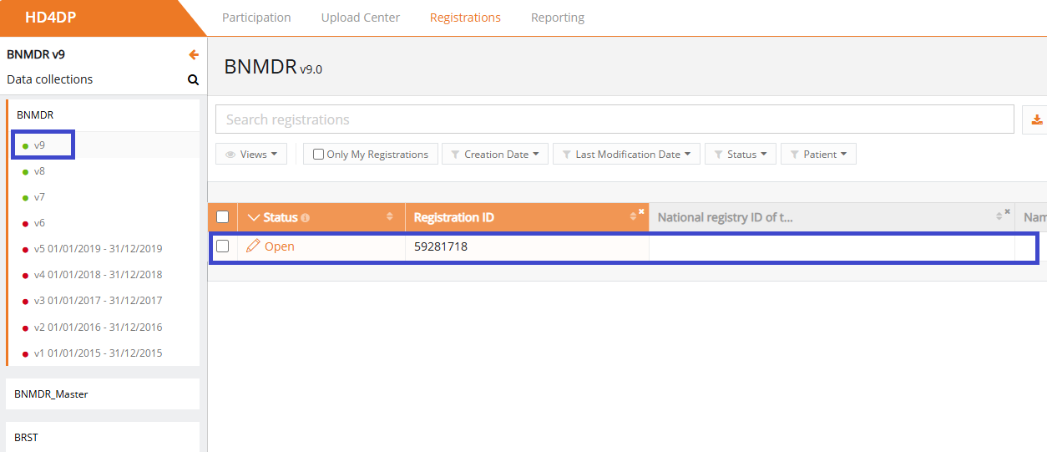The image size is (1047, 452).
Task: Switch to the Upload Center tab
Action: [360, 18]
